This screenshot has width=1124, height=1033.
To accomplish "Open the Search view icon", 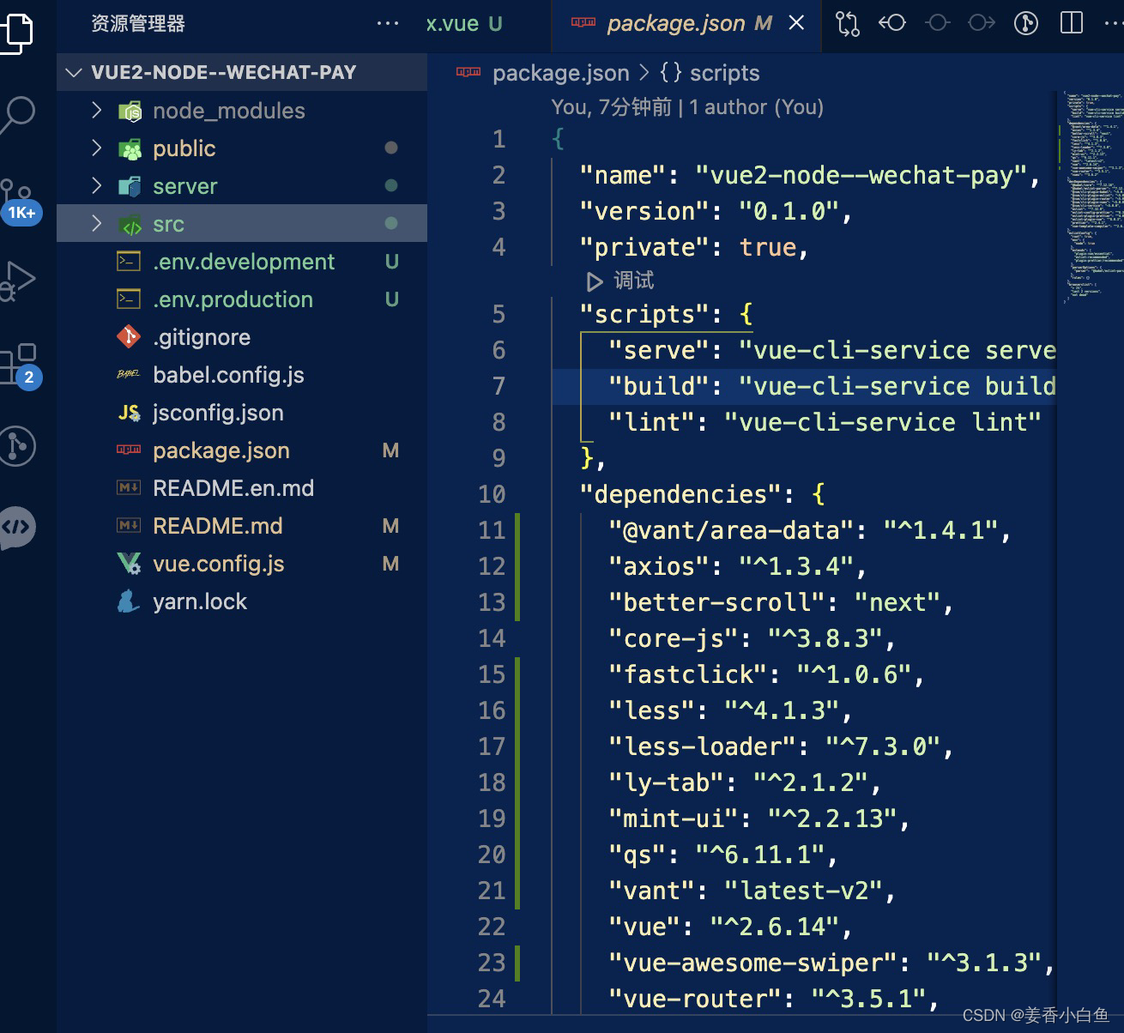I will [x=17, y=113].
